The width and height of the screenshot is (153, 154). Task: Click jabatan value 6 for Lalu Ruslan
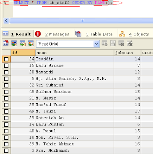(127, 124)
